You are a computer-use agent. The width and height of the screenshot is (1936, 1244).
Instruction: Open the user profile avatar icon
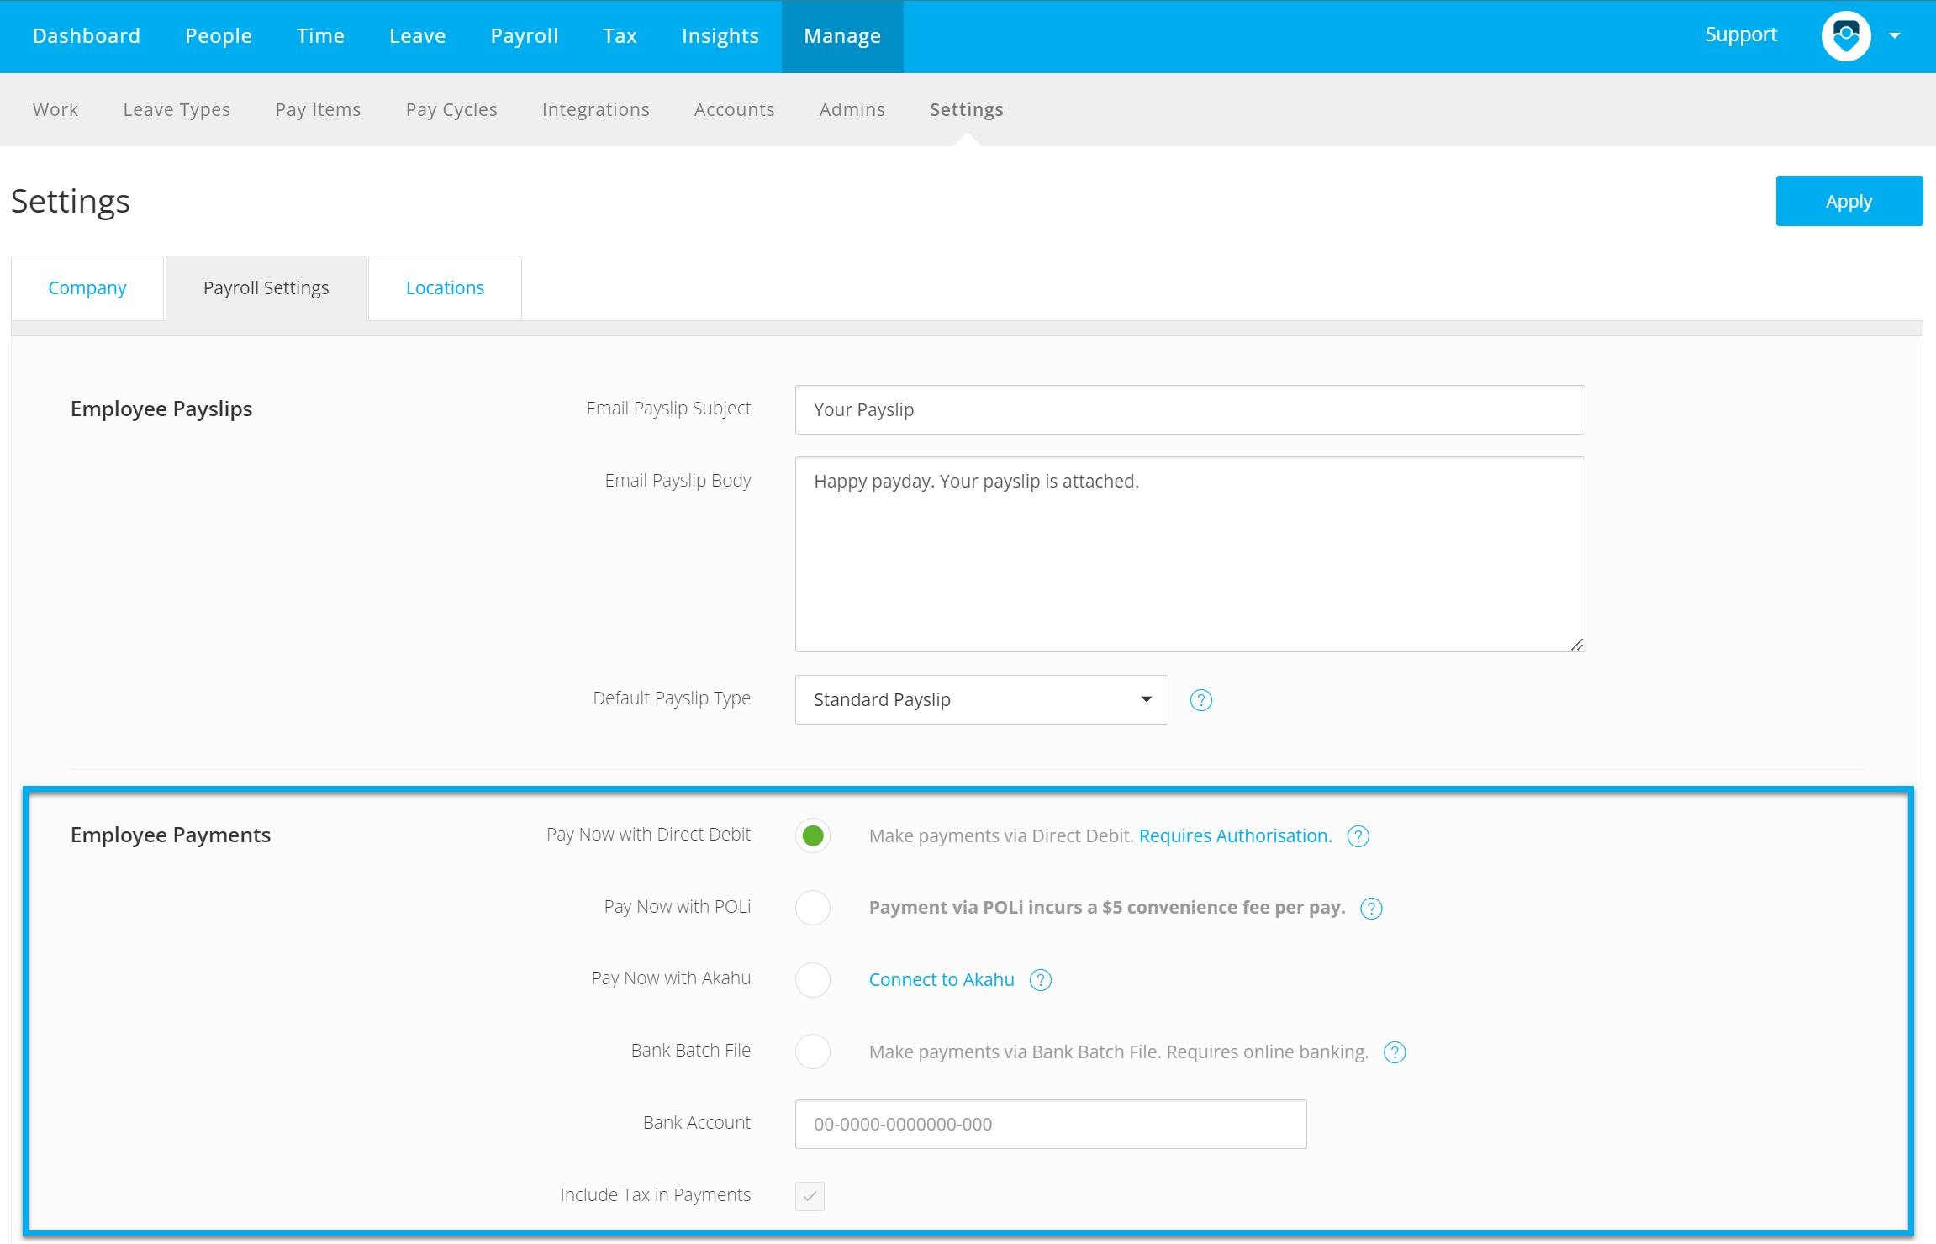(1845, 36)
